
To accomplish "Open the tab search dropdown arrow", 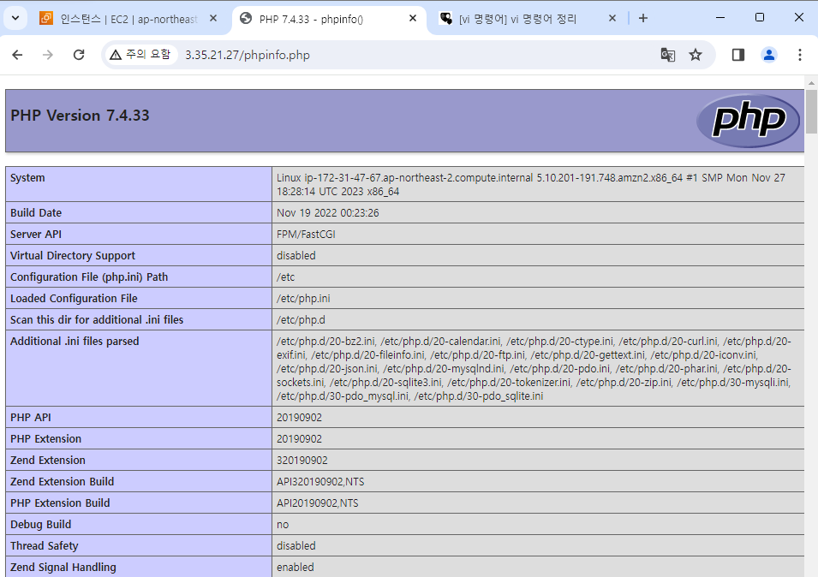I will coord(15,18).
